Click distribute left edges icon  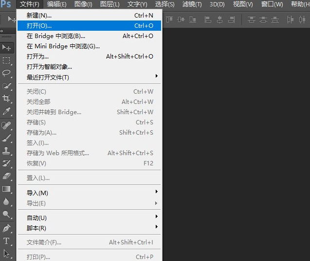pyautogui.click(x=290, y=20)
